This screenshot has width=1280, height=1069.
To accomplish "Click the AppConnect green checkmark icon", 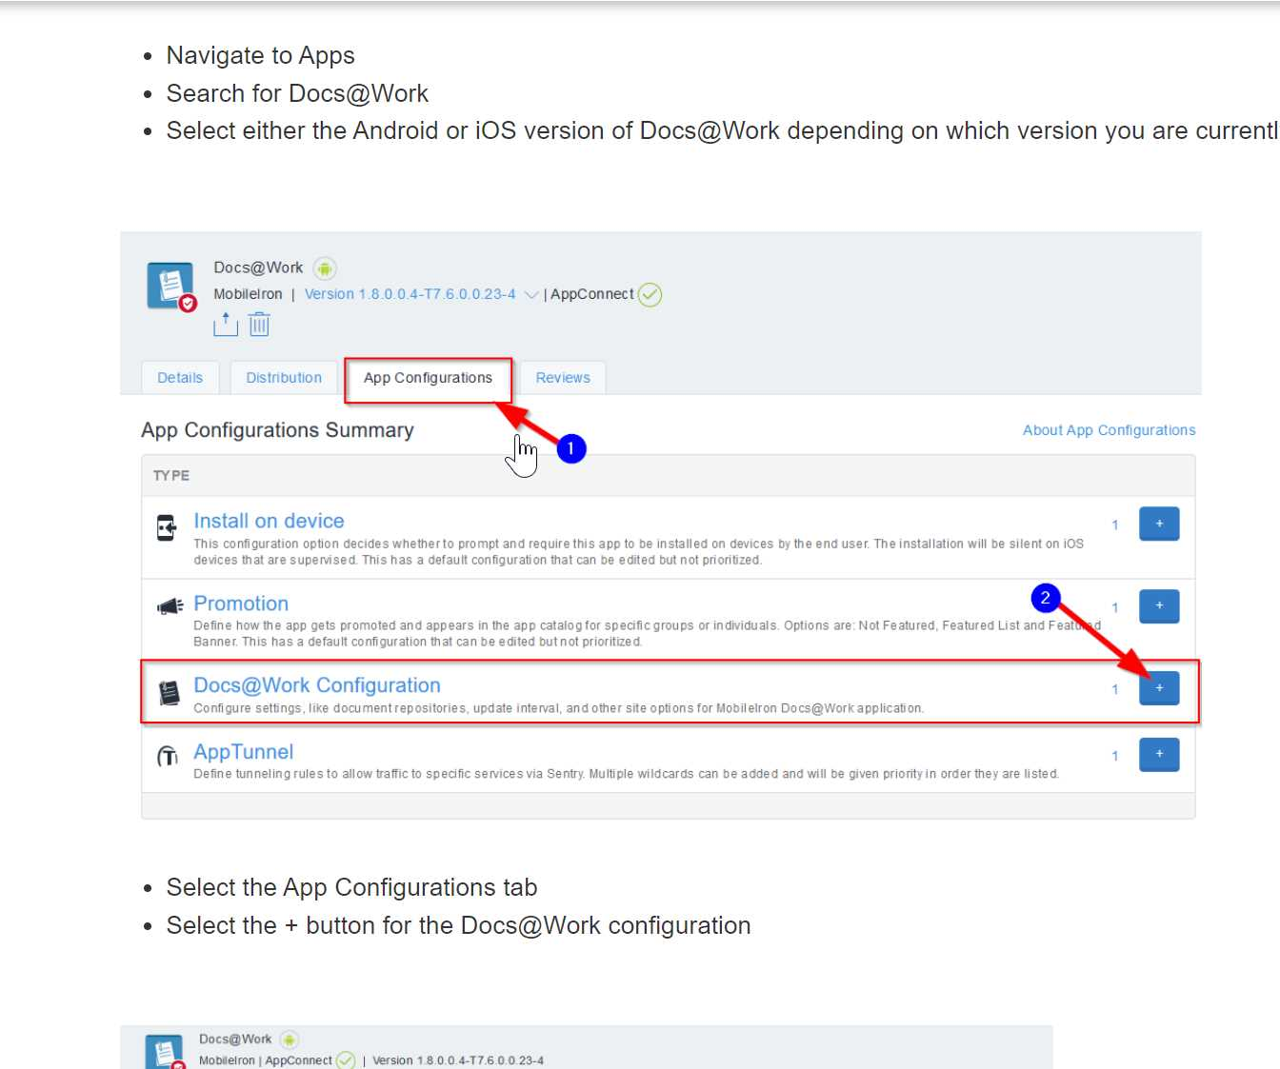I will pyautogui.click(x=650, y=295).
